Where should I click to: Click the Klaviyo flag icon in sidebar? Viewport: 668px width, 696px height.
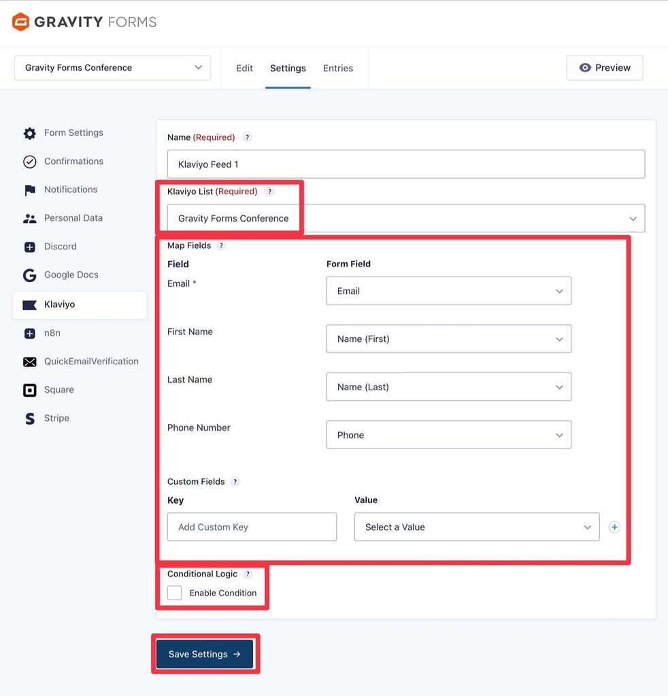(30, 305)
